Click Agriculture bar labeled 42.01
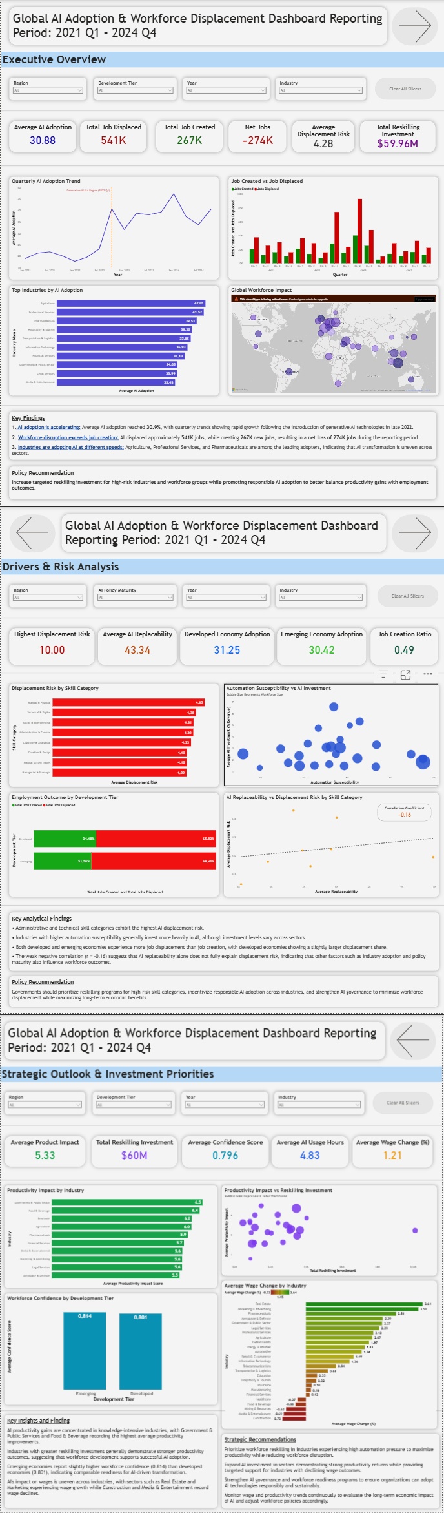The width and height of the screenshot is (444, 1513). click(x=131, y=303)
